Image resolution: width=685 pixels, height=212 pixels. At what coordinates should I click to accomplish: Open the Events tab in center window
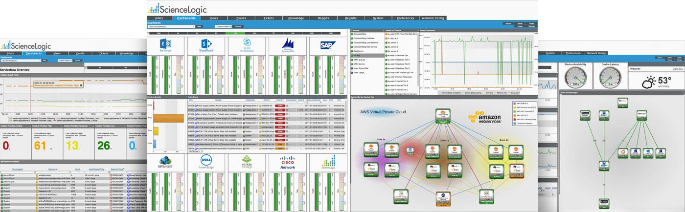point(242,18)
